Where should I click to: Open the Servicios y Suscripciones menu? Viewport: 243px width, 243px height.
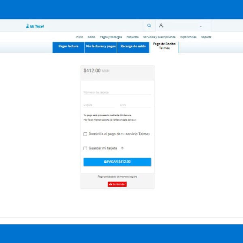[x=159, y=37]
